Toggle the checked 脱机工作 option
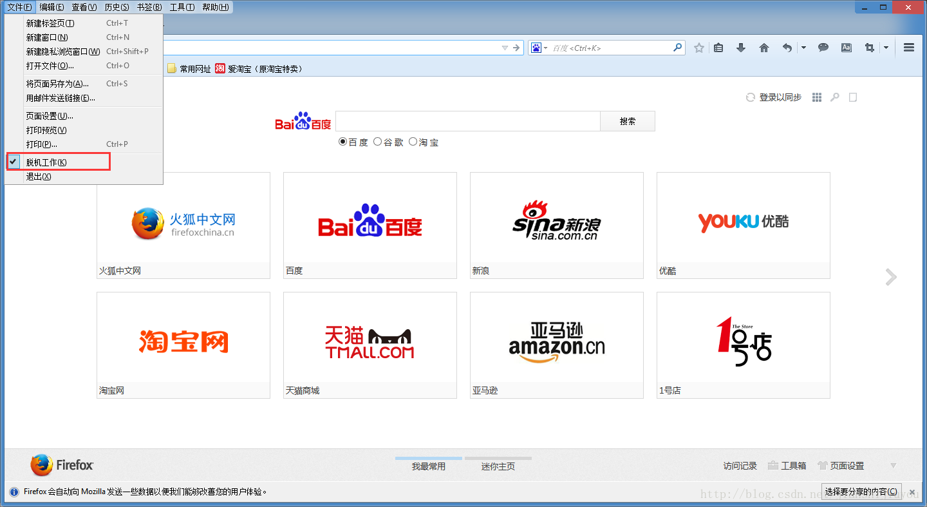 coord(84,162)
